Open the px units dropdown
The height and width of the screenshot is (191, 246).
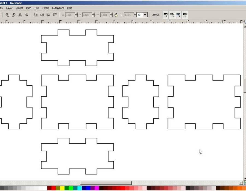pos(145,15)
